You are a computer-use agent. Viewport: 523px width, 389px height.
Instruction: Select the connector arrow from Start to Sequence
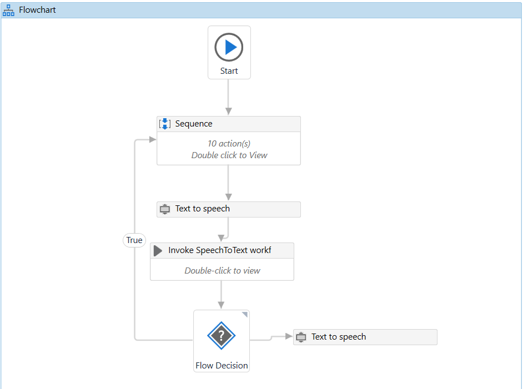coord(228,97)
